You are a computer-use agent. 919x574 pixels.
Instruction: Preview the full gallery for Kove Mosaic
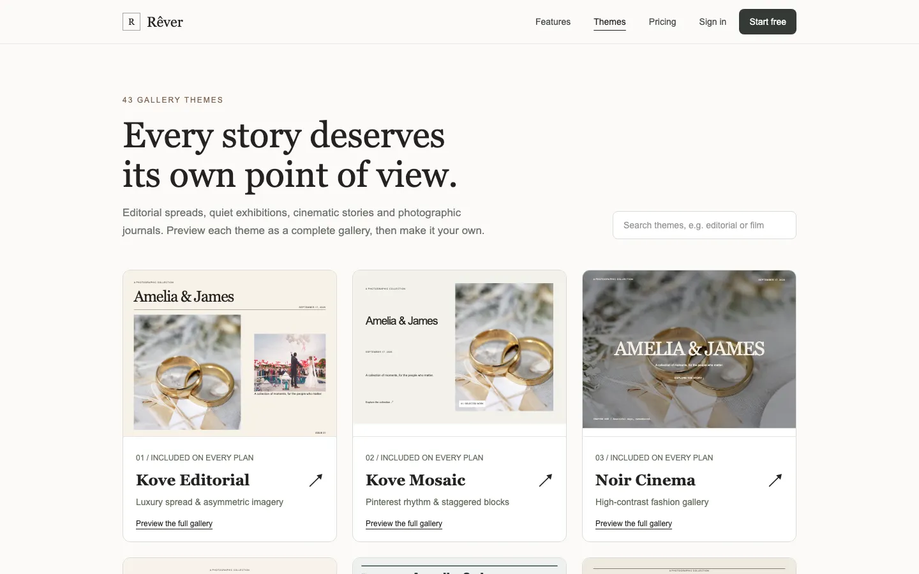pyautogui.click(x=404, y=524)
